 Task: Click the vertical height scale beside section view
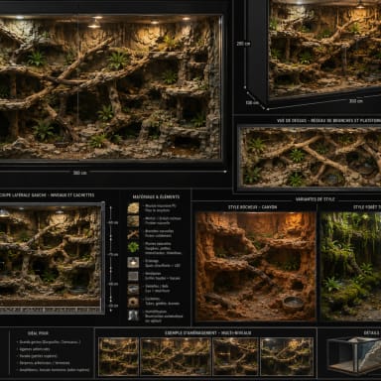pos(111,258)
